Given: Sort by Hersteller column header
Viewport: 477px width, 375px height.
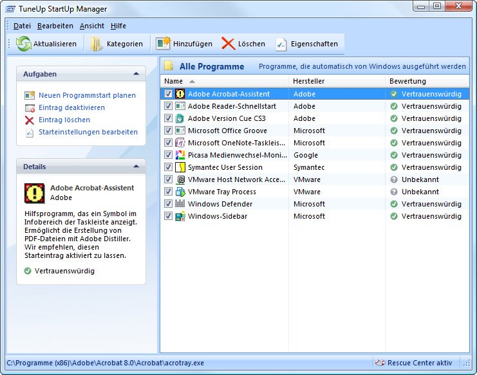Looking at the screenshot, I should (337, 81).
